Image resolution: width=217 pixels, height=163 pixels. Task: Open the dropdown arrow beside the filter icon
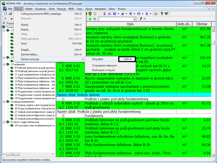(x=144, y=18)
